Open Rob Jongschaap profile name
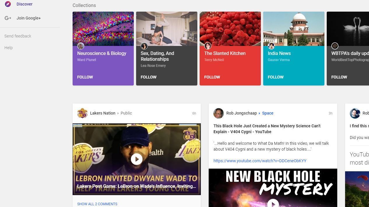369x207 pixels. (x=242, y=113)
